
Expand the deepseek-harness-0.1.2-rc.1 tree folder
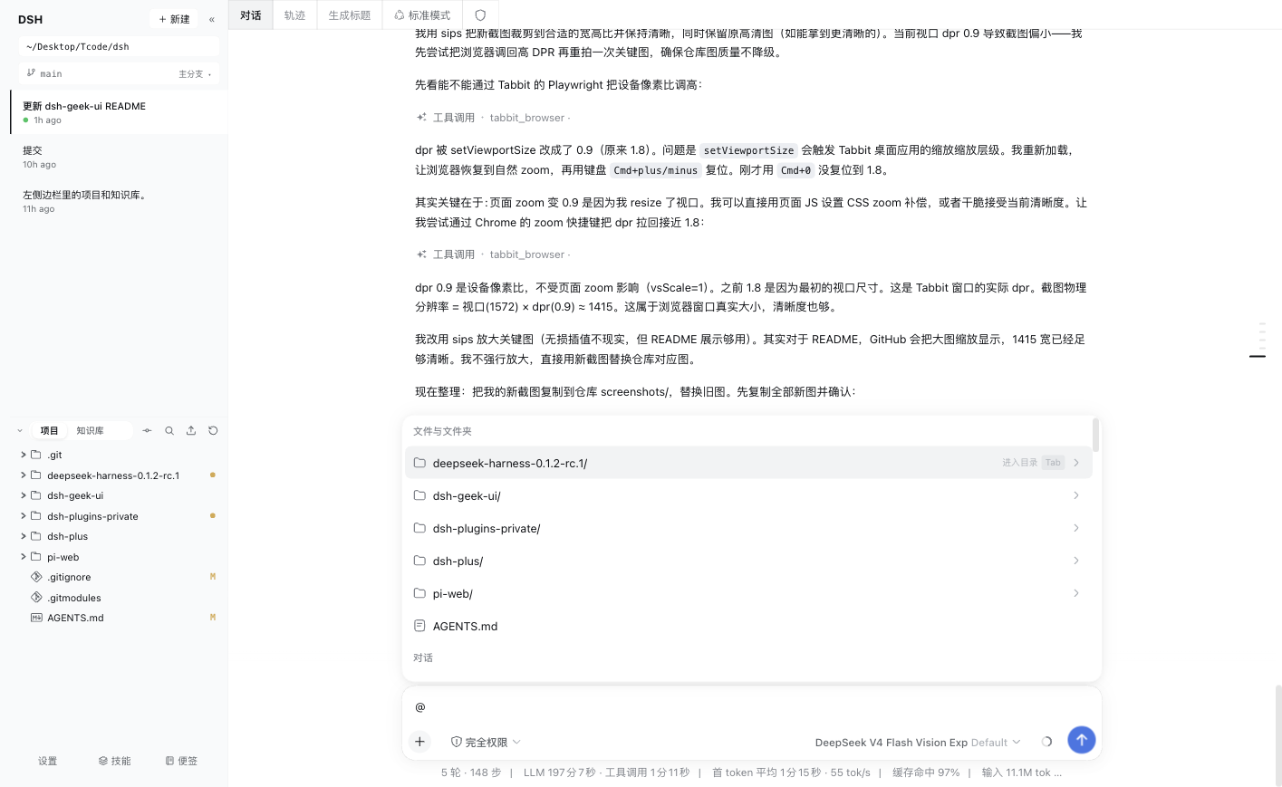24,475
